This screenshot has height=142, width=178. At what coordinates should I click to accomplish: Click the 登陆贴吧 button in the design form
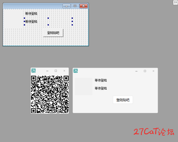coord(53,33)
